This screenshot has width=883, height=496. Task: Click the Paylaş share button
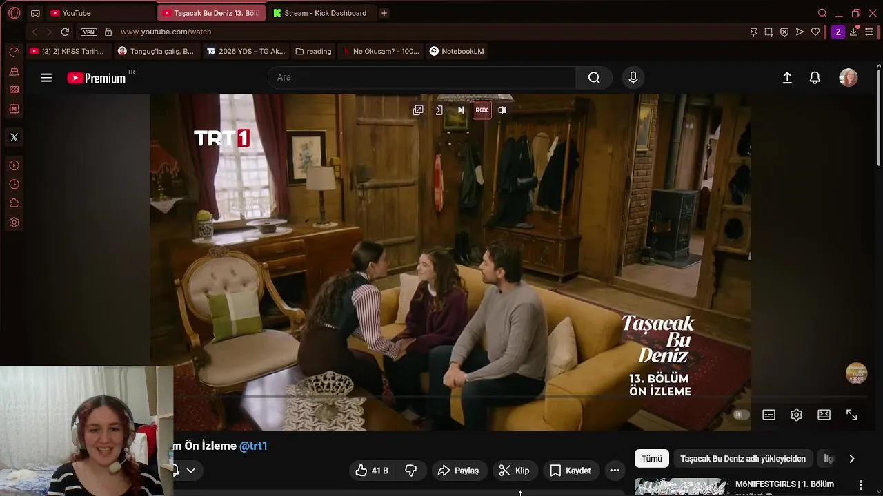coord(458,471)
